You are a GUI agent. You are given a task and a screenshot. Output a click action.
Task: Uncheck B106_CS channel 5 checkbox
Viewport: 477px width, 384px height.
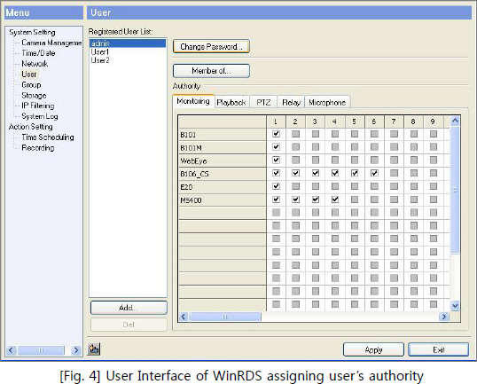point(355,173)
